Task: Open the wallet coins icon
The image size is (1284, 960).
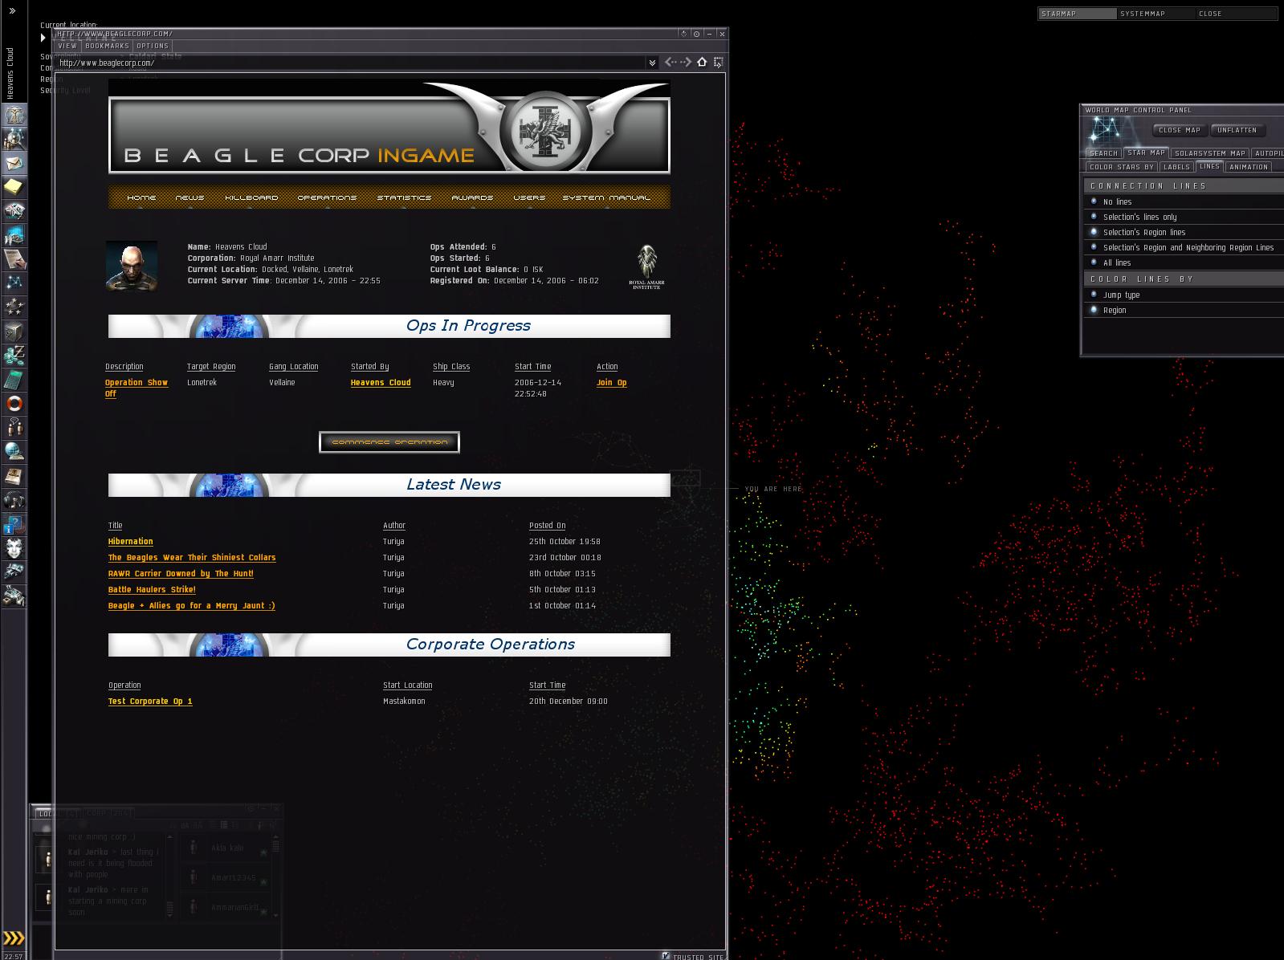Action: click(x=14, y=356)
